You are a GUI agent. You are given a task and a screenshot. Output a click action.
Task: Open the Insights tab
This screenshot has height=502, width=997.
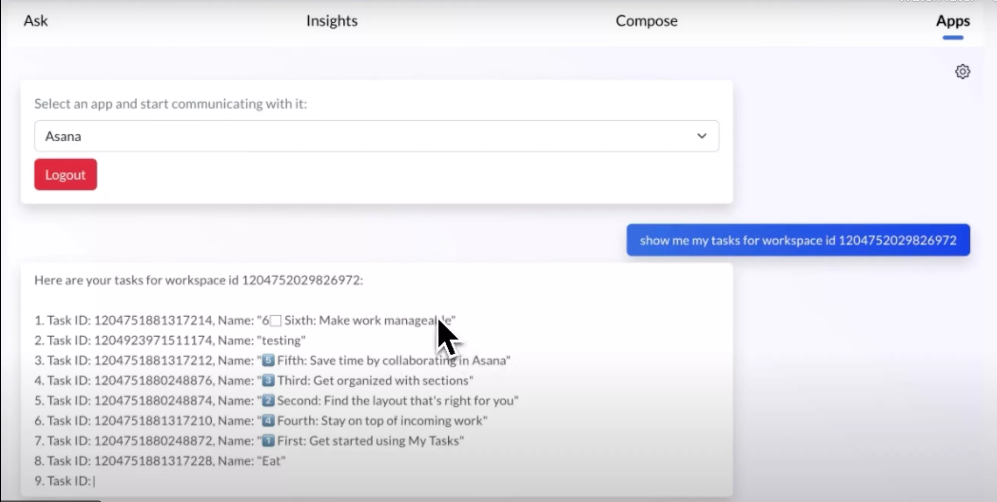pos(332,21)
